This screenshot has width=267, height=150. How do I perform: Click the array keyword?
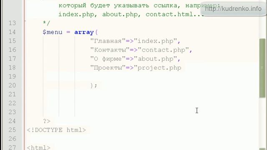(84, 32)
